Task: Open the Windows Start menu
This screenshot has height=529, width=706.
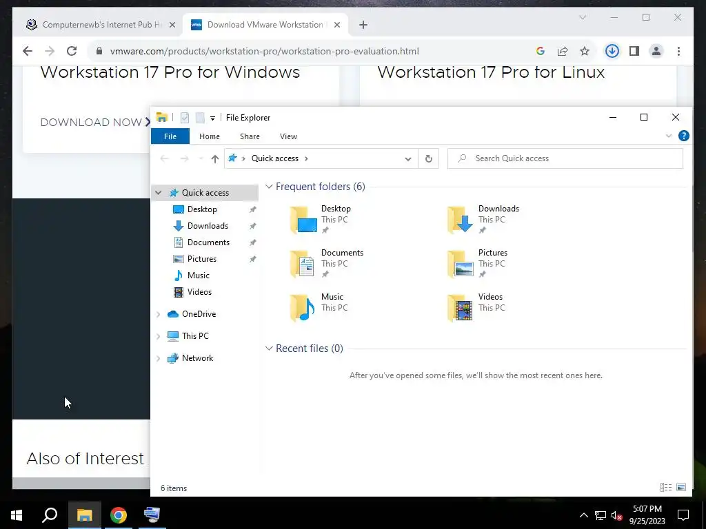Action: (17, 515)
